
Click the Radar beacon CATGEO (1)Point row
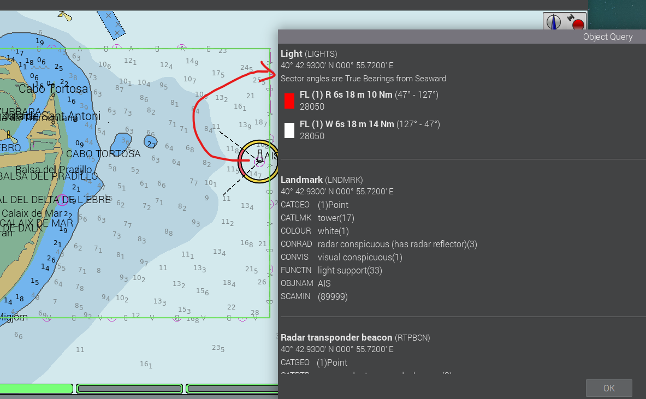tap(314, 362)
